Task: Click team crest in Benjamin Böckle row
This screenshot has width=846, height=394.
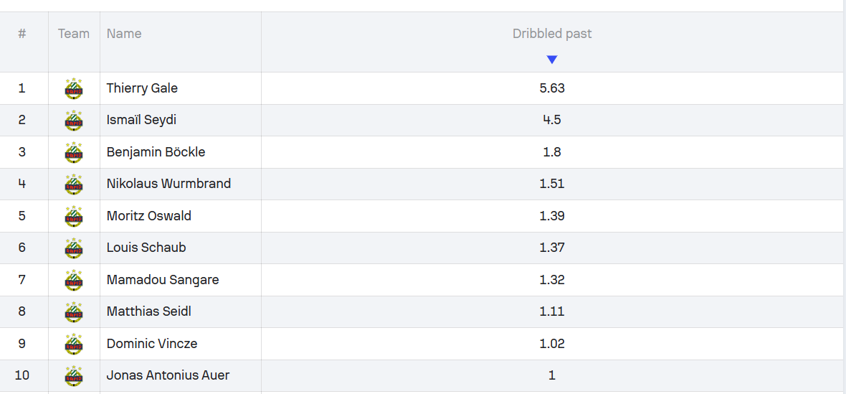Action: point(74,152)
